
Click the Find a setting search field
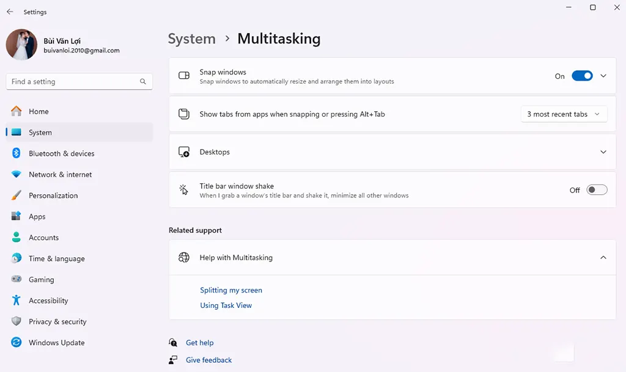[x=72, y=81]
